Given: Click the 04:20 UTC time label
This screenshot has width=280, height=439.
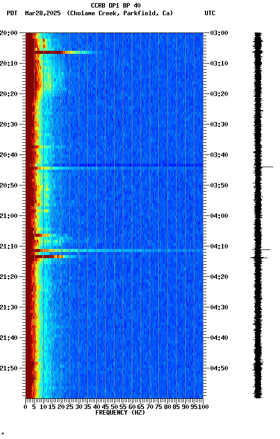Looking at the screenshot, I should click(x=219, y=277).
